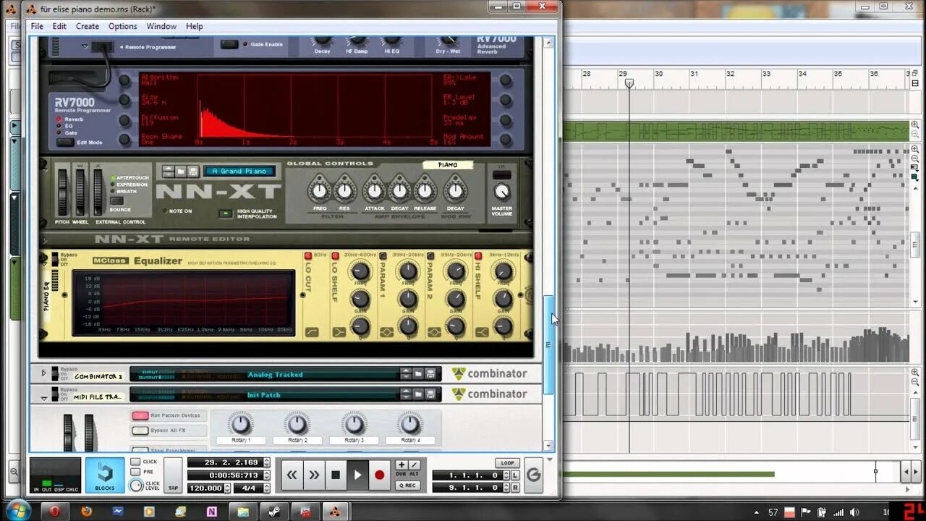The width and height of the screenshot is (926, 521).
Task: Toggle Bypass All FX button
Action: (140, 431)
